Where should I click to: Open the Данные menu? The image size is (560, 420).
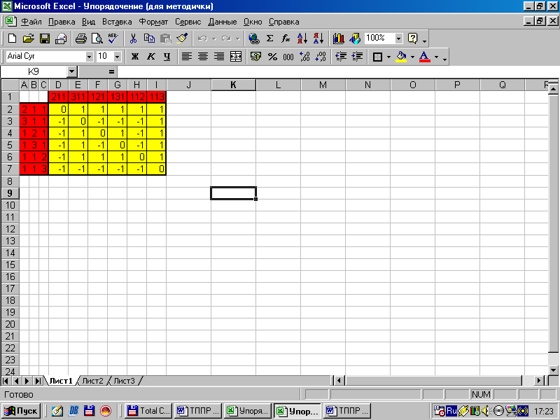[x=222, y=22]
